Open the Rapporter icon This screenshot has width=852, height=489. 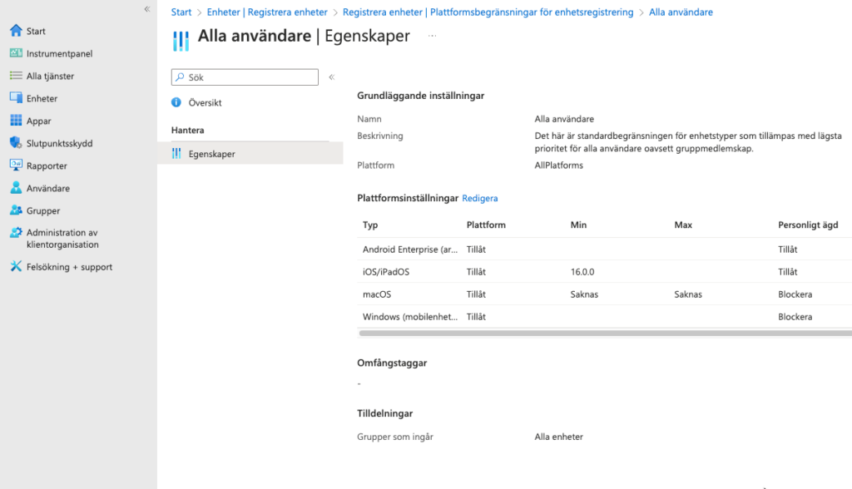click(x=16, y=165)
